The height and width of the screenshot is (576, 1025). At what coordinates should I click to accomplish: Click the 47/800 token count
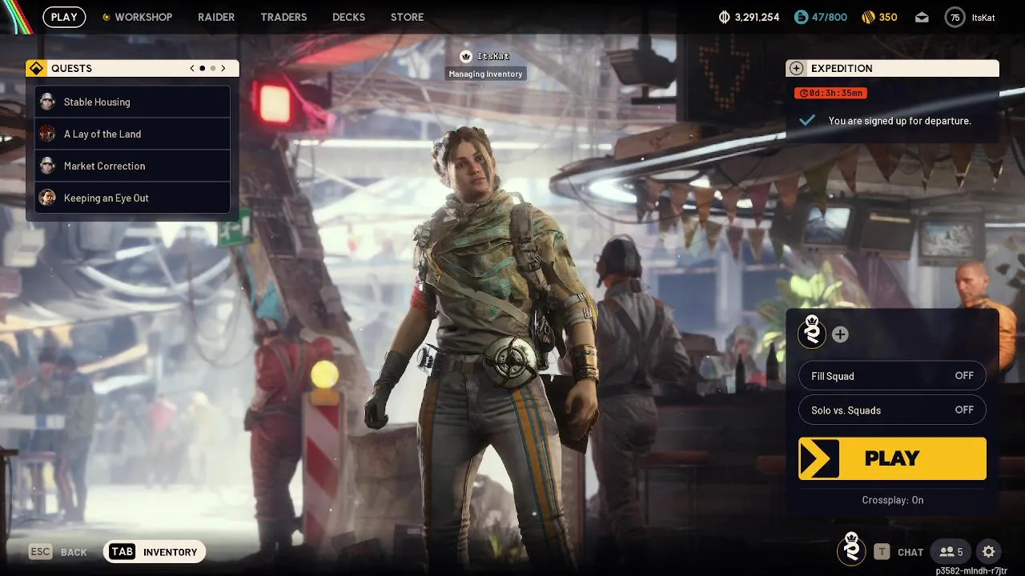830,17
